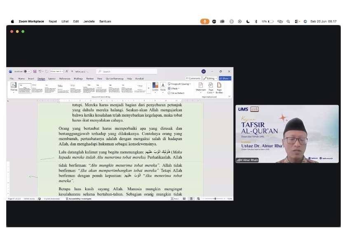Open the Rapat menu in menu bar

click(53, 21)
